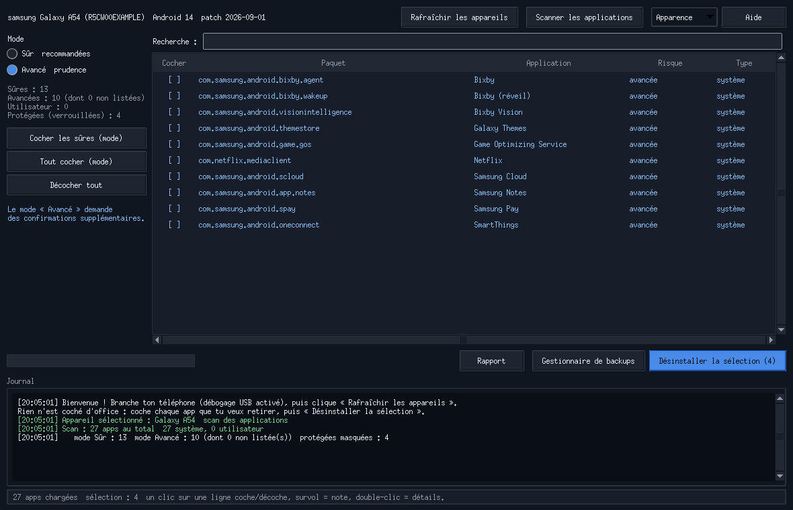793x510 pixels.
Task: Open 'Gestionnaire de backups'
Action: (588, 361)
